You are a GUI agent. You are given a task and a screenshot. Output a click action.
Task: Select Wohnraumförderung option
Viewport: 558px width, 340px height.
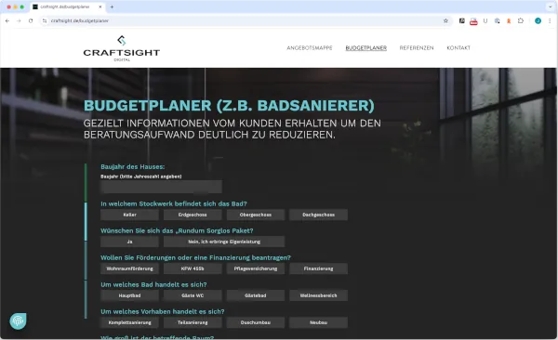point(129,268)
